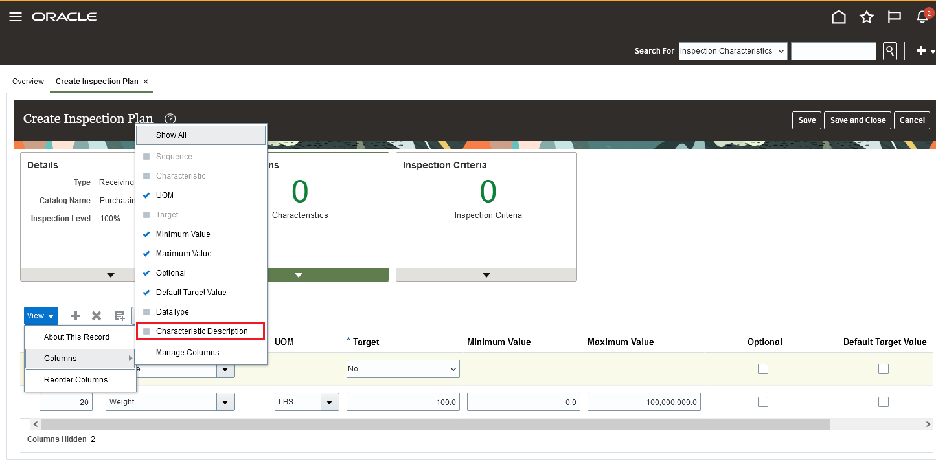936x475 pixels.
Task: Select Show All columns
Action: click(201, 135)
